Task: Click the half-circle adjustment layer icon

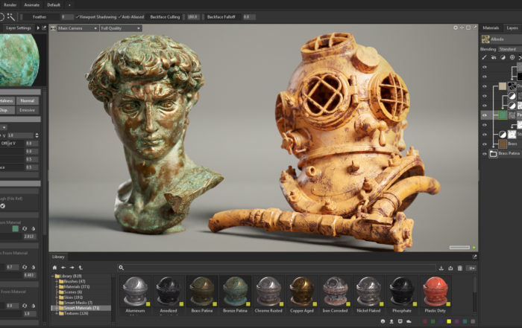Action: pos(503,57)
